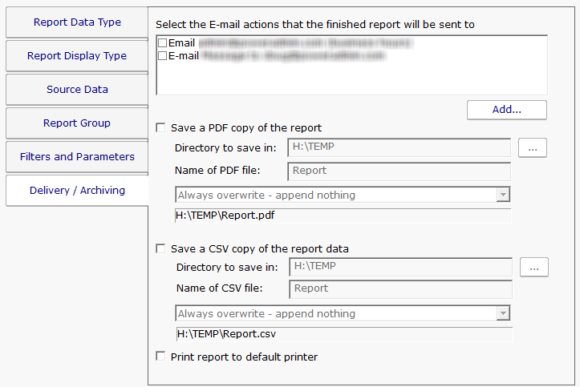The height and width of the screenshot is (387, 580).
Task: Check the first Email action checkbox
Action: [163, 42]
